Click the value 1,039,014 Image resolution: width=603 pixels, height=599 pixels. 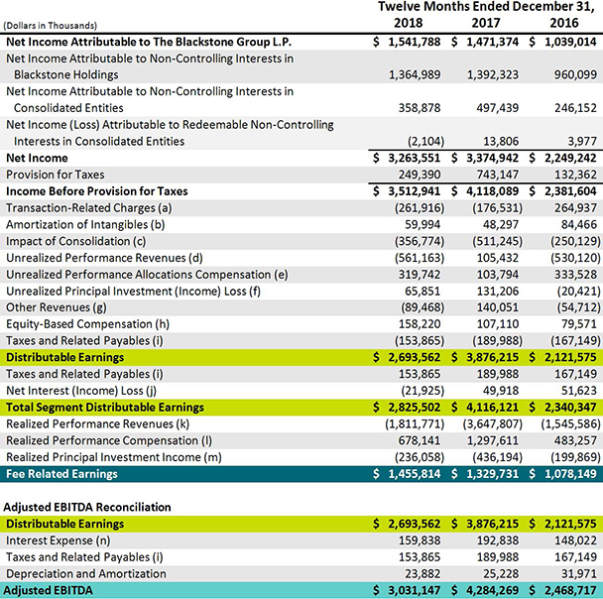(x=570, y=42)
